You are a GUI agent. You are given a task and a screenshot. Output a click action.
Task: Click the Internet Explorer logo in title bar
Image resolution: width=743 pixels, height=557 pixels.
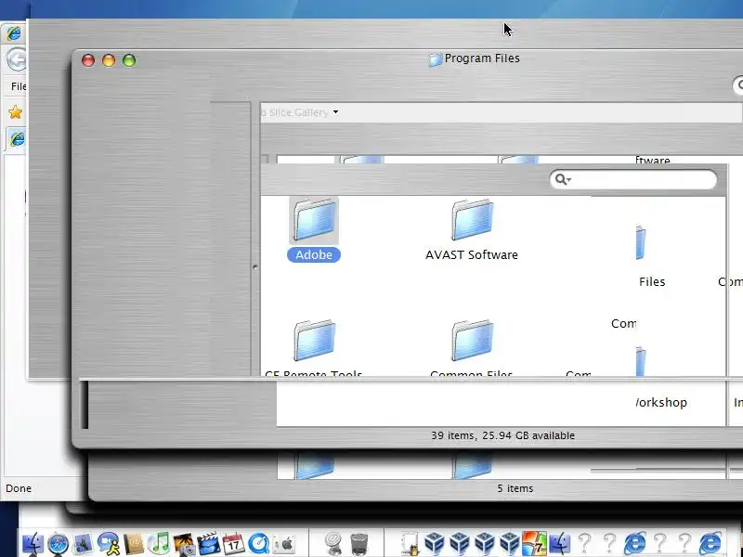click(14, 33)
